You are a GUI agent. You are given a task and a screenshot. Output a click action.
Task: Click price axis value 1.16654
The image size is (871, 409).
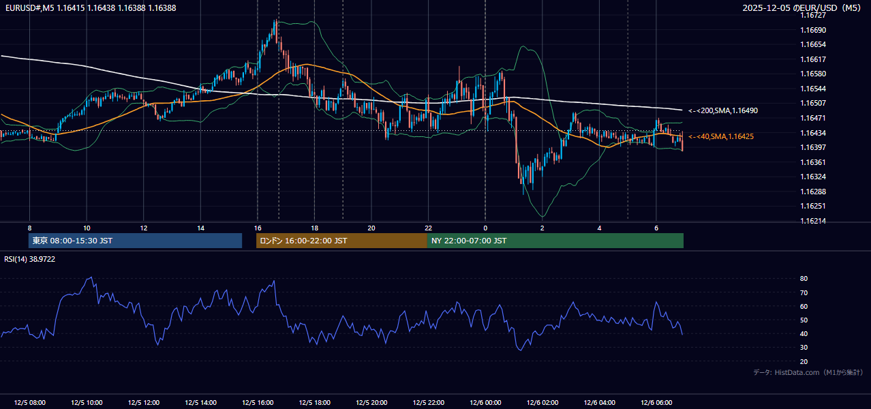point(814,44)
